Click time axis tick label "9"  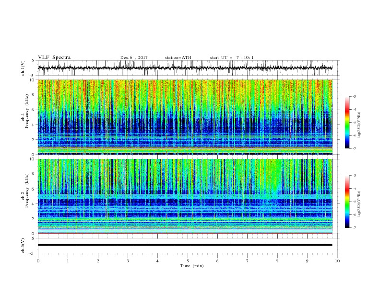(x=307, y=261)
